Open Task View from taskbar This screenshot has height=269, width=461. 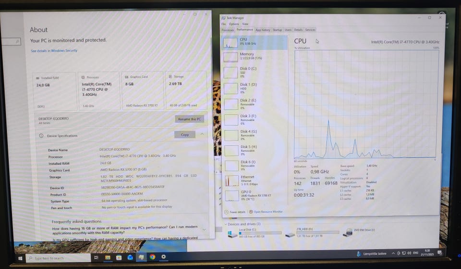[x=96, y=257]
